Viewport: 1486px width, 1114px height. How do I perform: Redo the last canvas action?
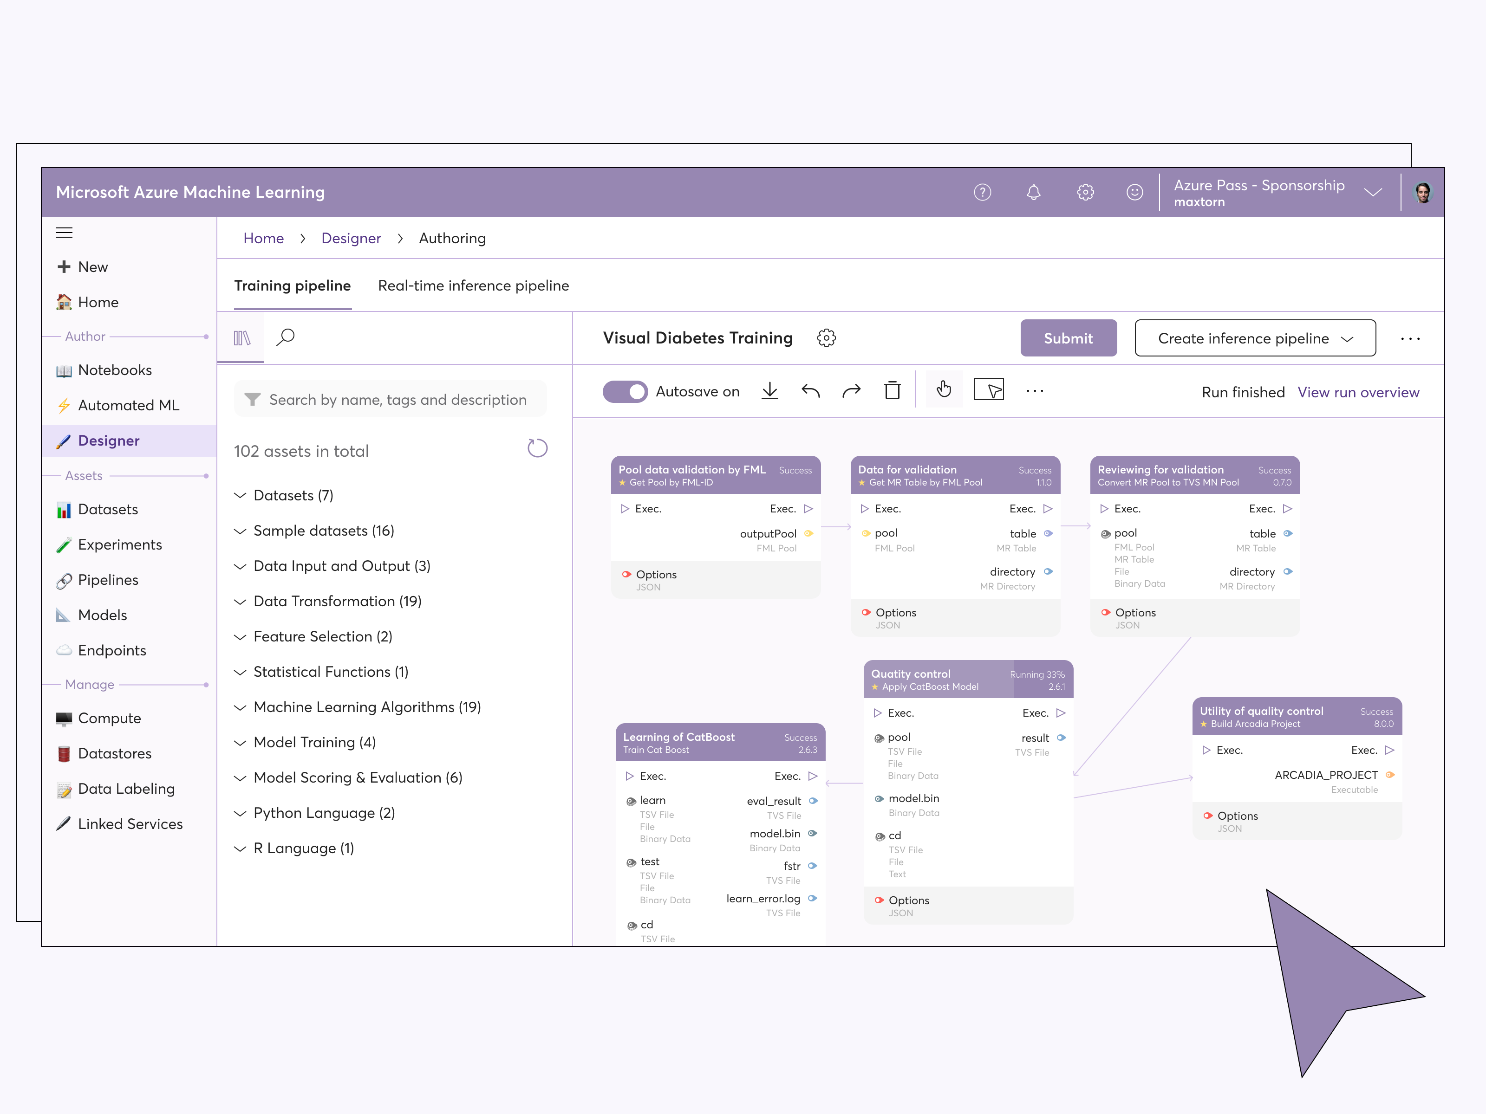pyautogui.click(x=851, y=391)
